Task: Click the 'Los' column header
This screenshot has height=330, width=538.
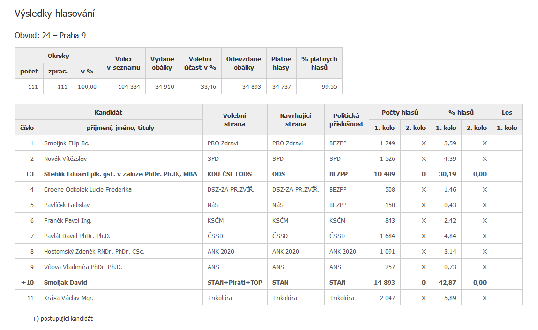Action: coord(507,112)
